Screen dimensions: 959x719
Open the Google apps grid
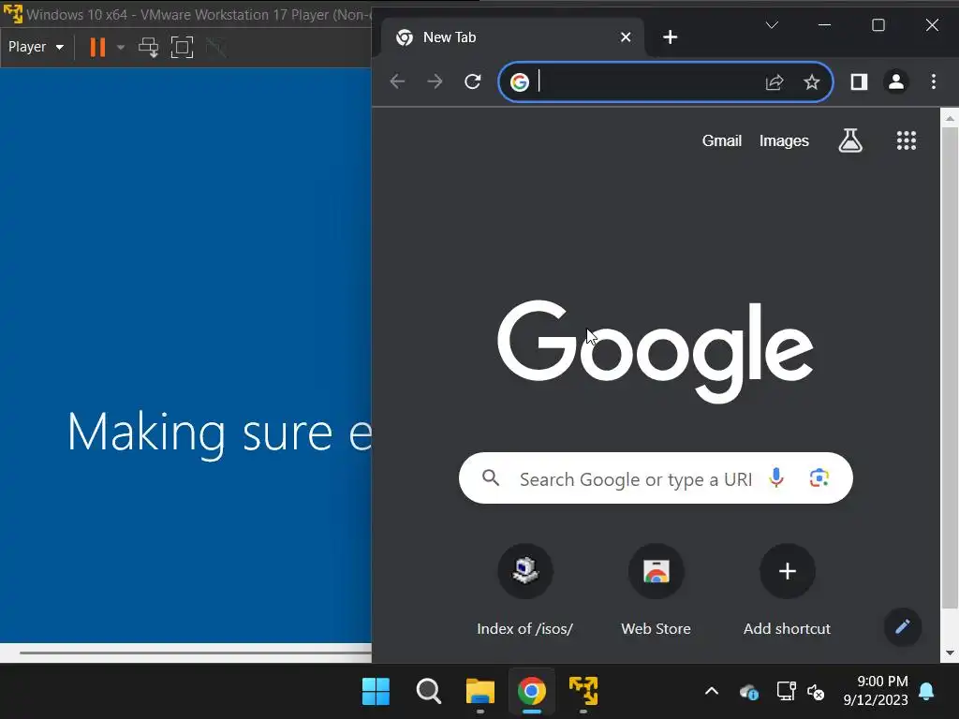pyautogui.click(x=907, y=140)
